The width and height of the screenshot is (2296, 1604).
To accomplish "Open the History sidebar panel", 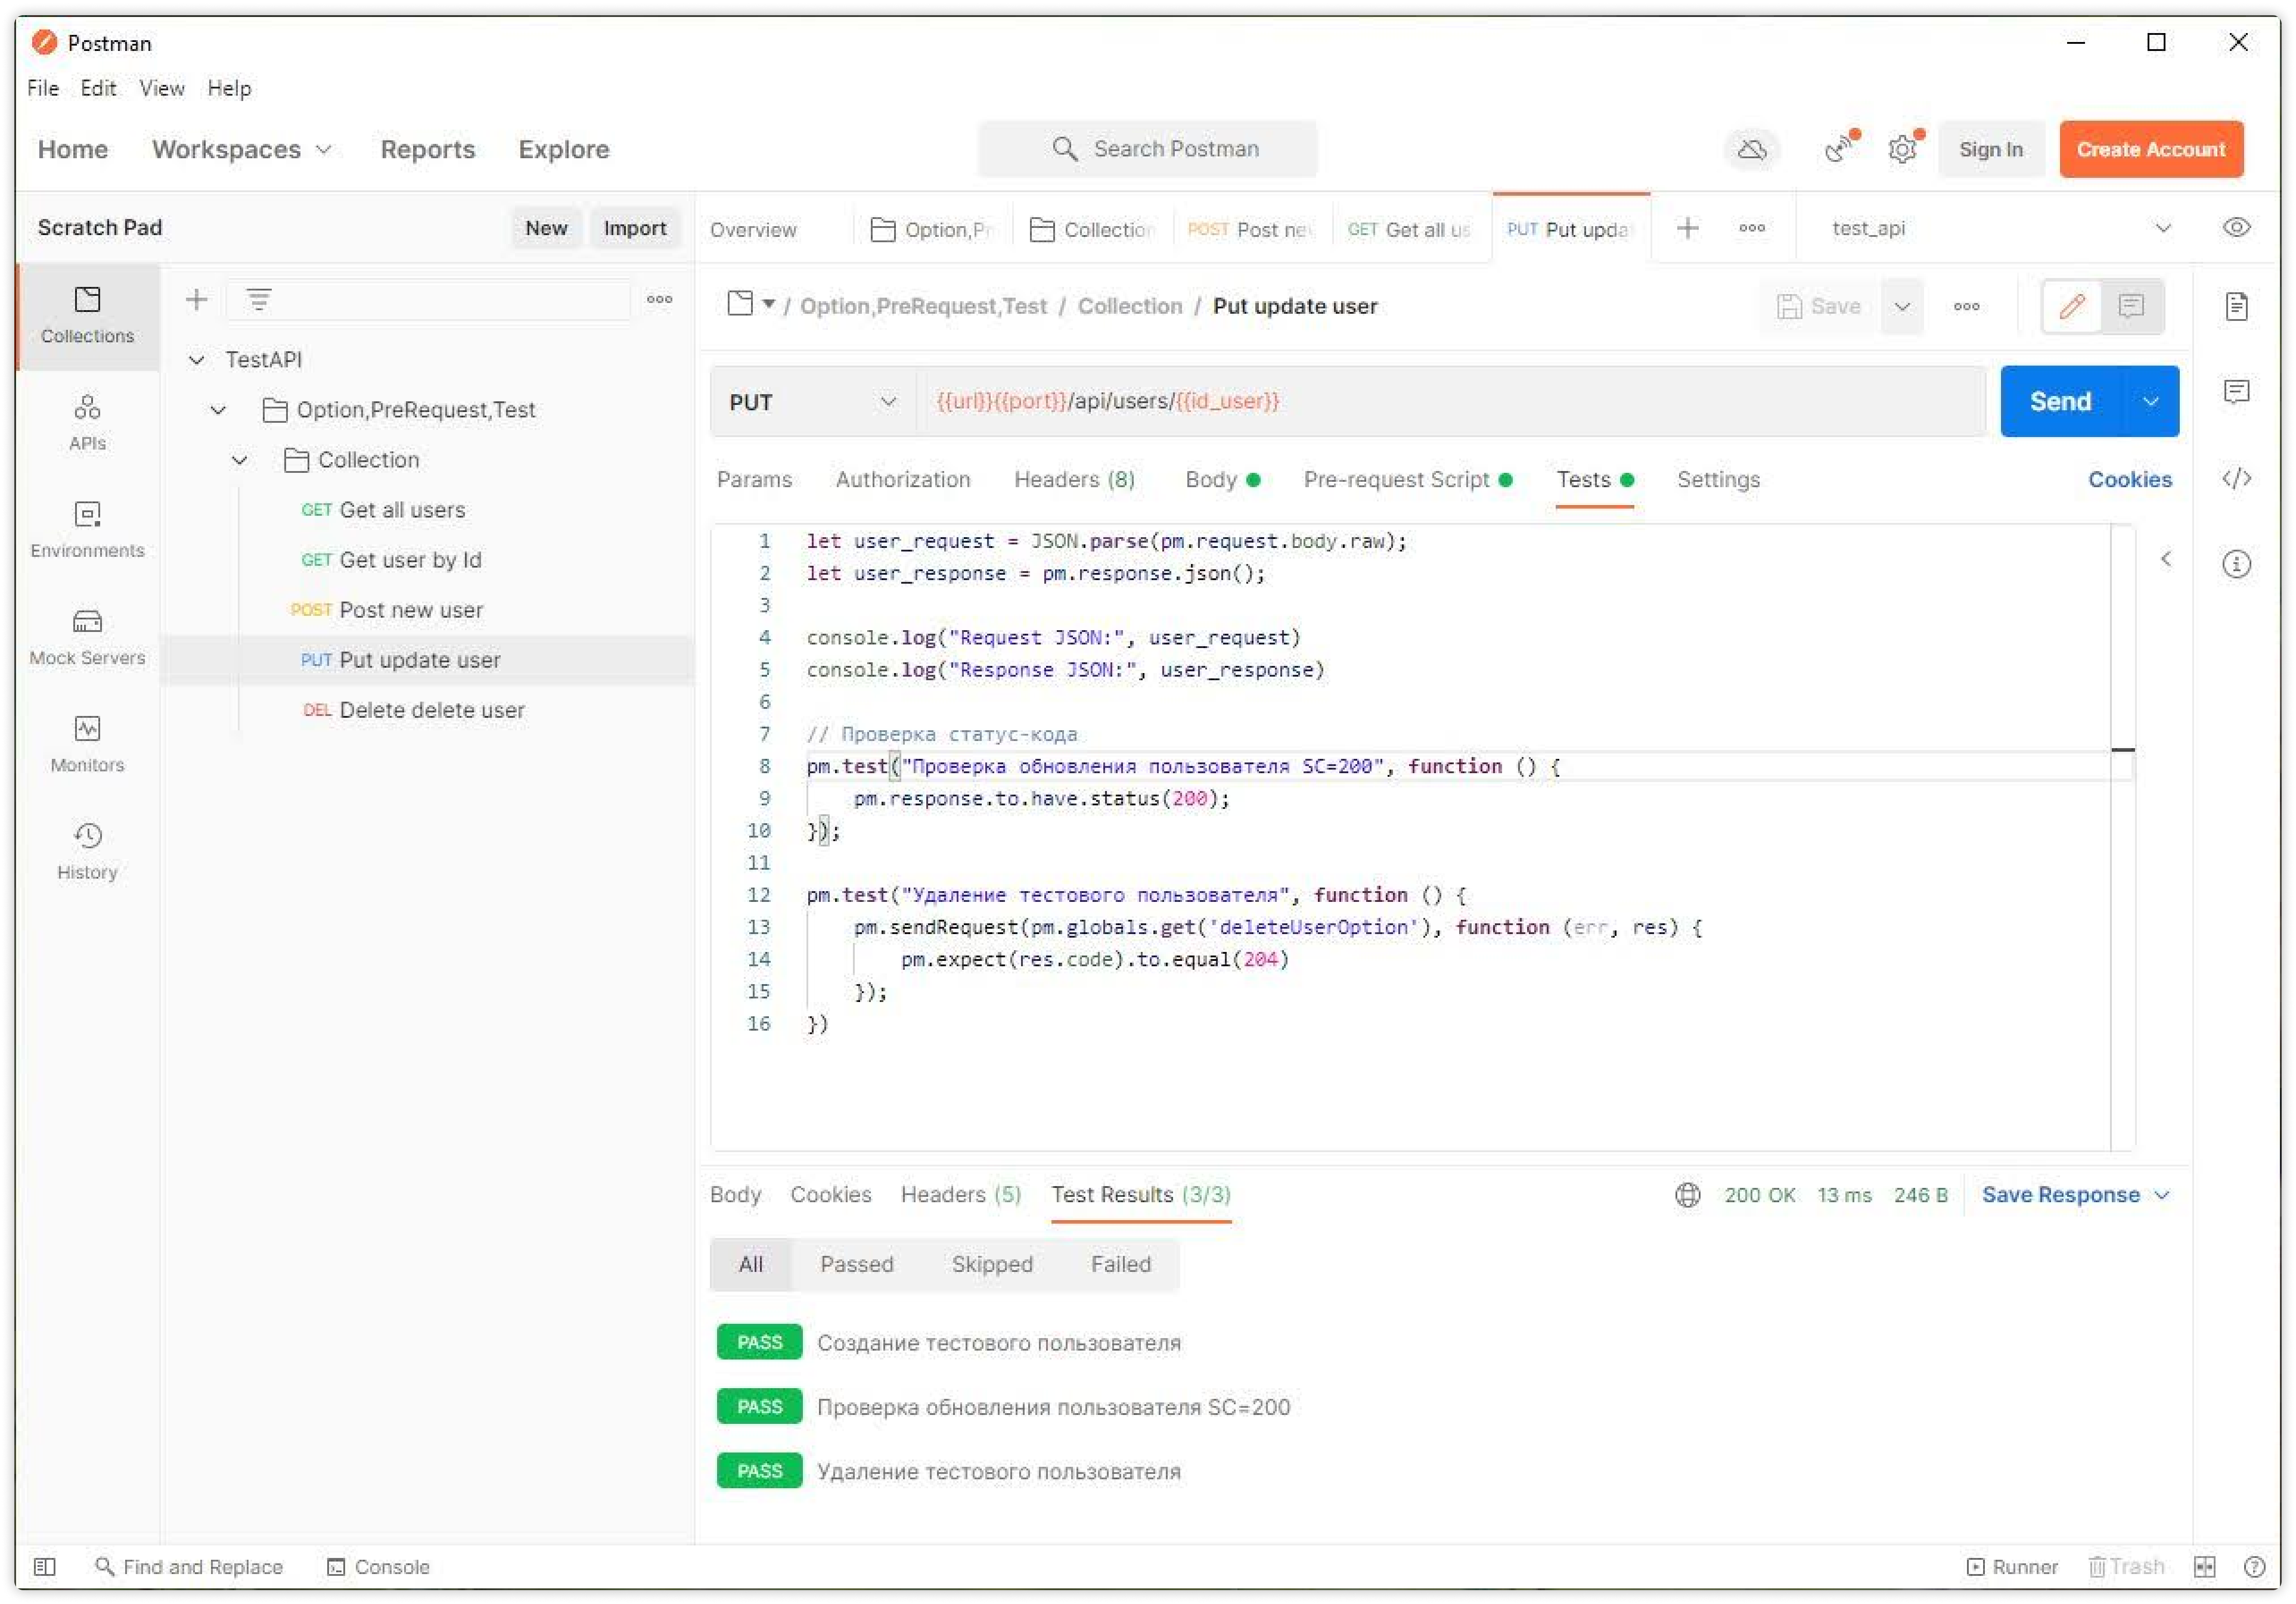I will (87, 851).
